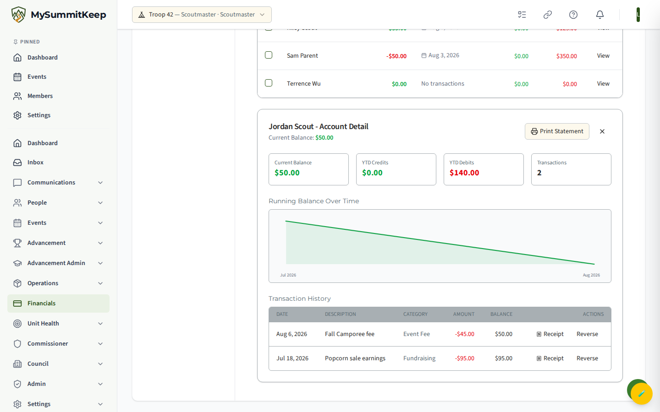660x412 pixels.
Task: Open the Troop 42 Scoutmaster unit dropdown
Action: (202, 15)
